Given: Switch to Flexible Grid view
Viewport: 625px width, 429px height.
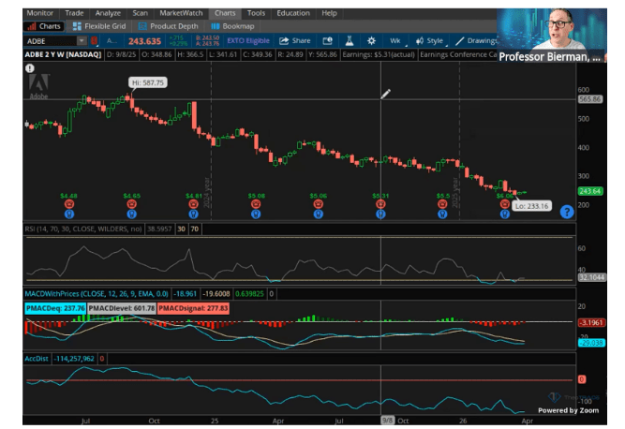Looking at the screenshot, I should [99, 26].
